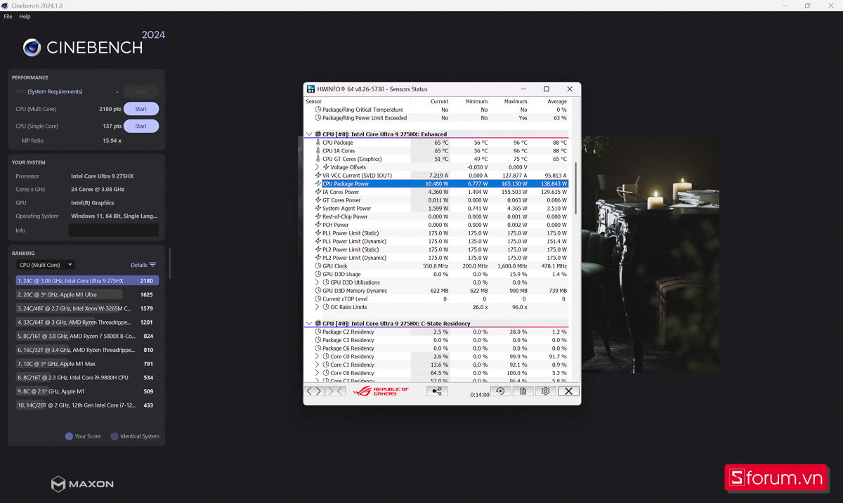
Task: Close sensors with the bottom X button
Action: coord(569,391)
